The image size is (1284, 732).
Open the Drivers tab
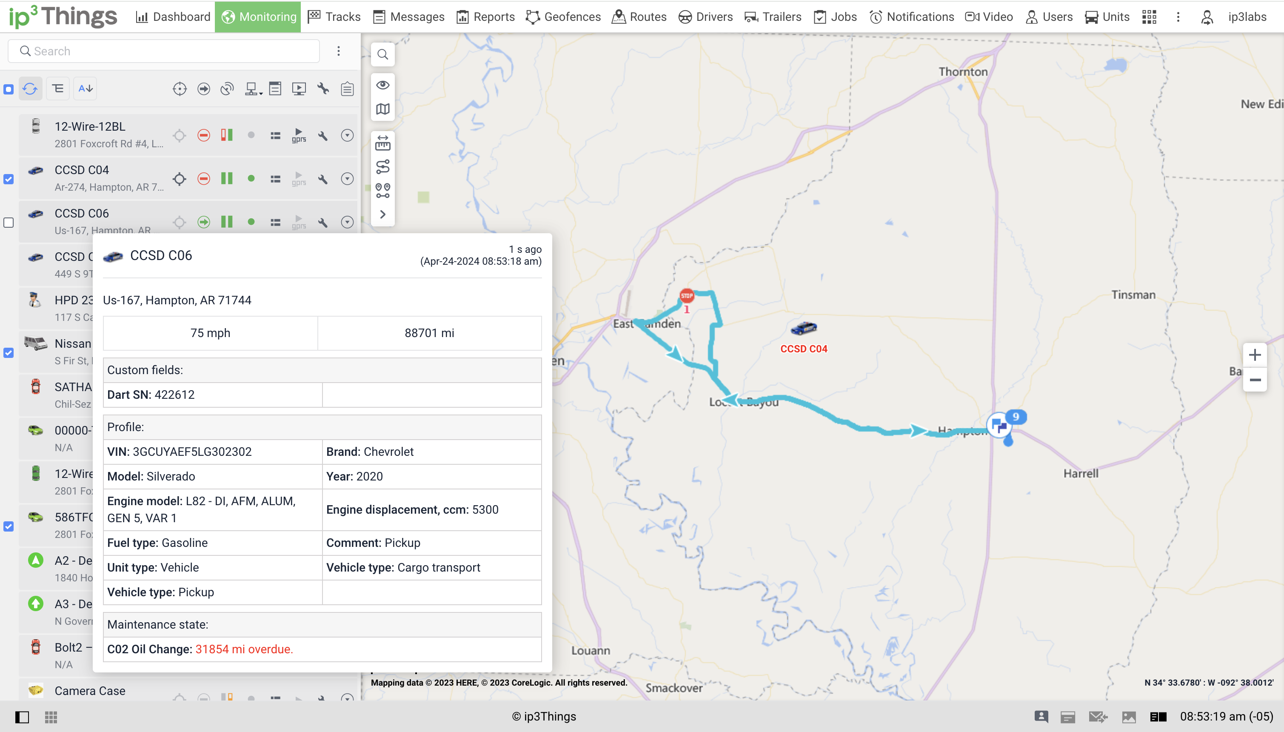tap(705, 17)
